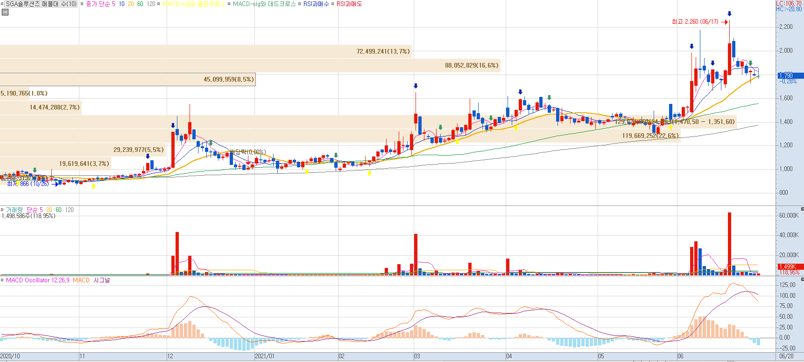
Task: Toggle the marker before MACD-sig와 데드크로스
Action: click(229, 4)
